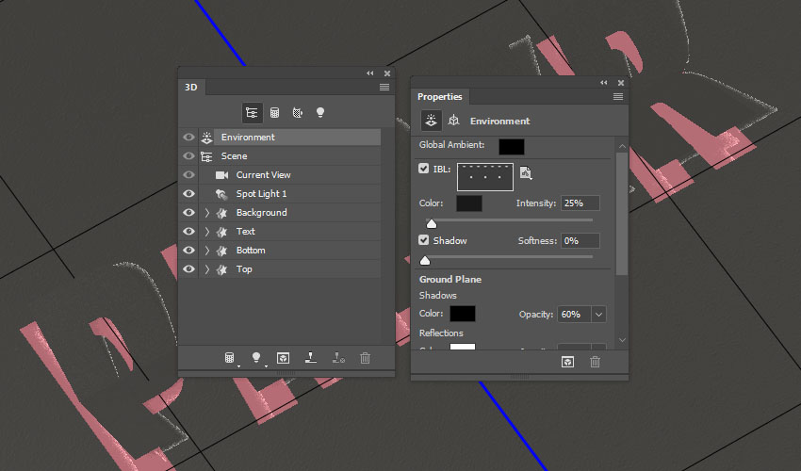Click the Softness 0% field
Viewport: 801px width, 471px height.
point(580,240)
